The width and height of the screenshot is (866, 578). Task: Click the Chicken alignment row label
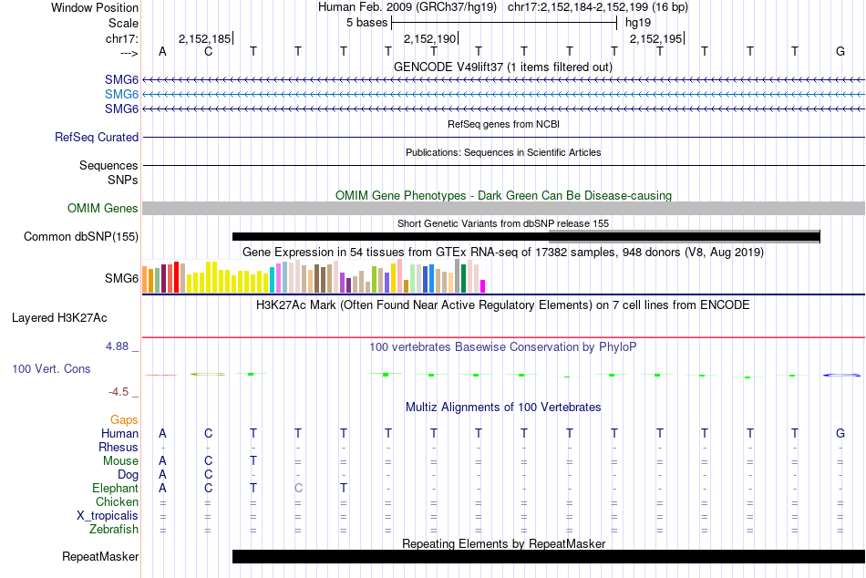pos(117,501)
